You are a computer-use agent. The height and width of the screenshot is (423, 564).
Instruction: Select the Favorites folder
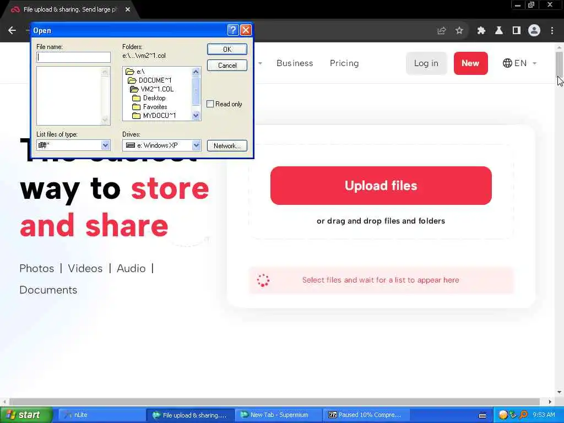(150, 107)
